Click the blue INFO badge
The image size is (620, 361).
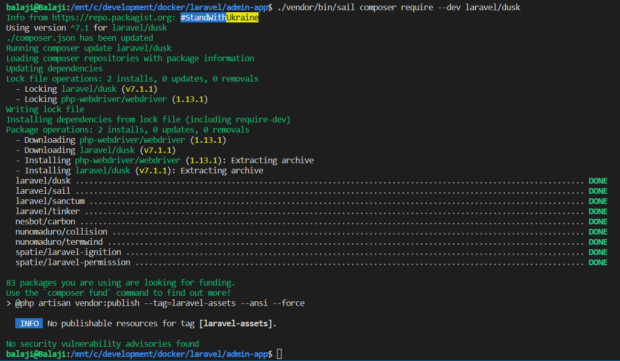click(x=29, y=323)
